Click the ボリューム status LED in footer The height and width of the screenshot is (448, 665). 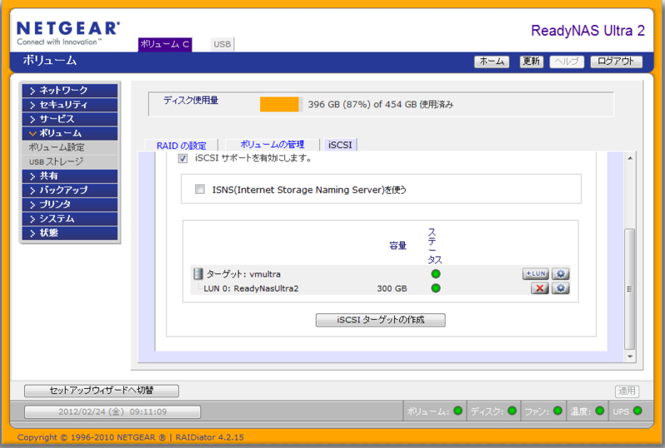point(458,411)
